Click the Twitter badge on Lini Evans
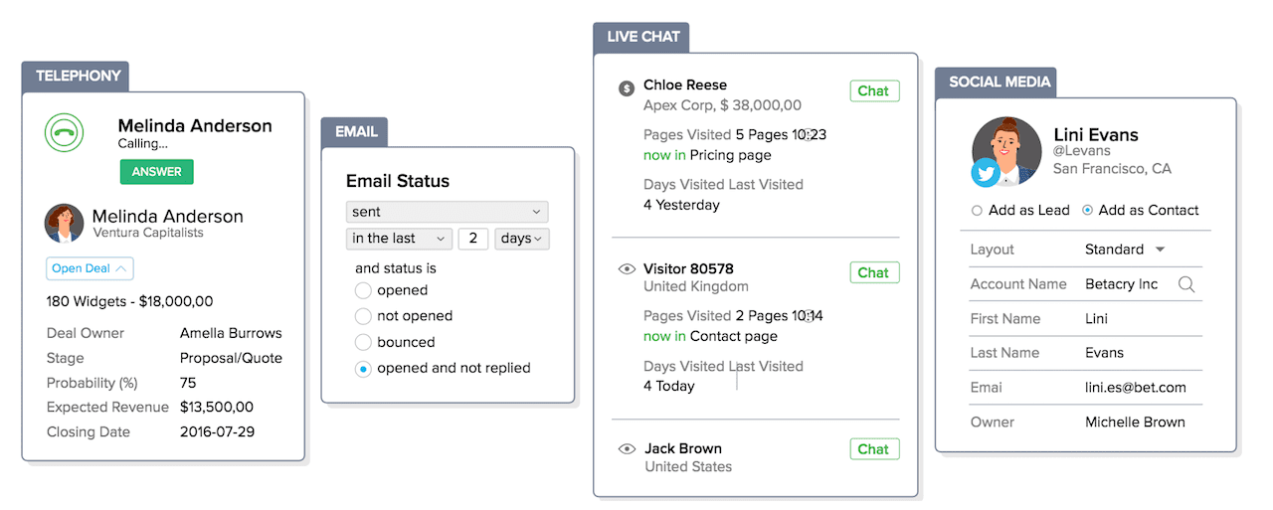This screenshot has width=1273, height=510. [x=986, y=173]
